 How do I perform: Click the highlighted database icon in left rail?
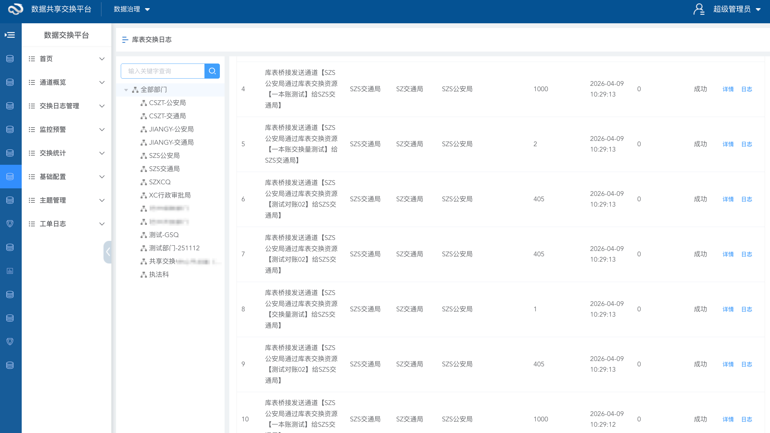(10, 177)
